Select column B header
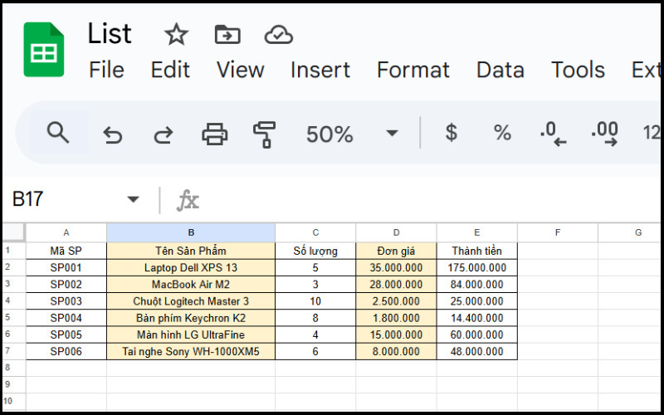The width and height of the screenshot is (664, 415). click(191, 232)
